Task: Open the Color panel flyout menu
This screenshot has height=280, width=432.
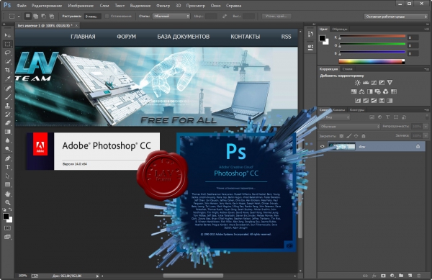Action: (x=426, y=29)
